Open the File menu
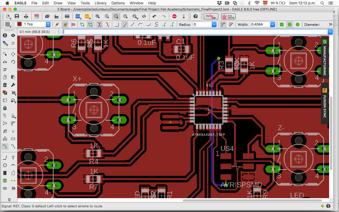 tap(34, 3)
